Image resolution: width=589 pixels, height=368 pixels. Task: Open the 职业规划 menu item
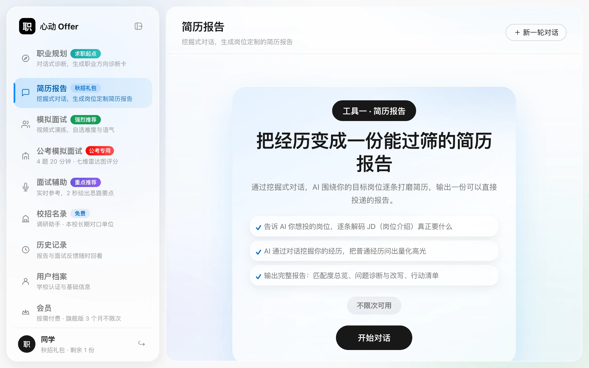point(83,58)
